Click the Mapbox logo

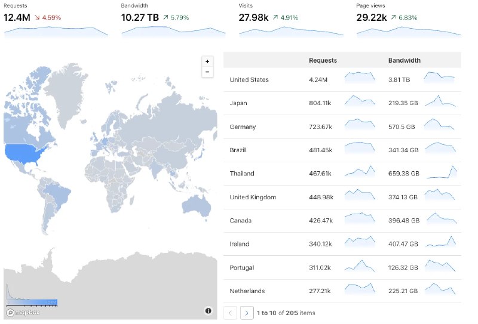pos(23,312)
